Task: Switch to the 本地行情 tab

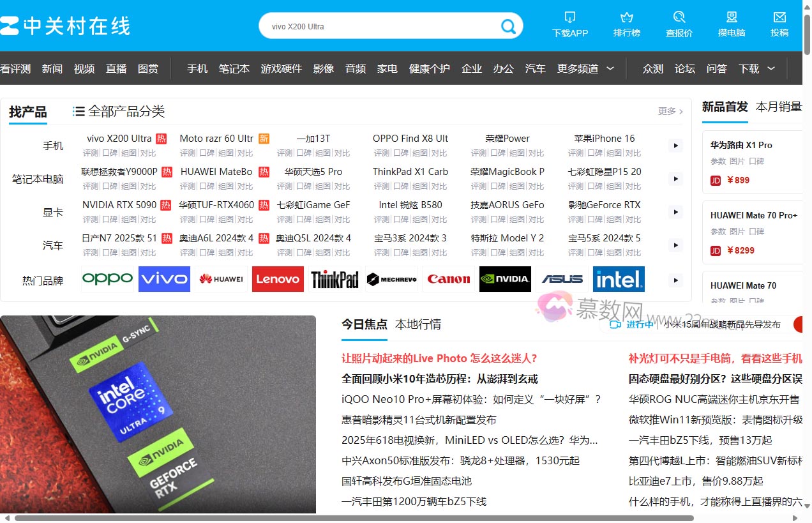Action: click(x=417, y=324)
